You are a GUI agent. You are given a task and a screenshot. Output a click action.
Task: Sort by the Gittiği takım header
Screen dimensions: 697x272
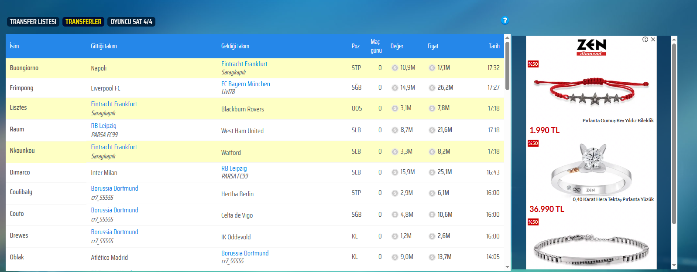click(x=104, y=46)
